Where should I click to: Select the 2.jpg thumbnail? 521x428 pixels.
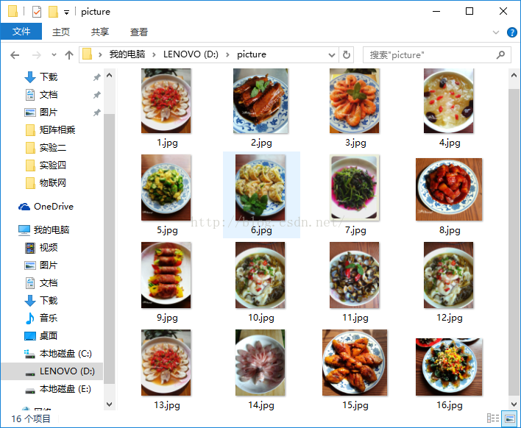pos(260,101)
